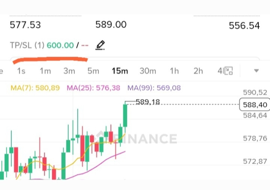Viewport: 270px width, 190px height.
Task: Click the entry price 577.53
Action: coord(25,25)
